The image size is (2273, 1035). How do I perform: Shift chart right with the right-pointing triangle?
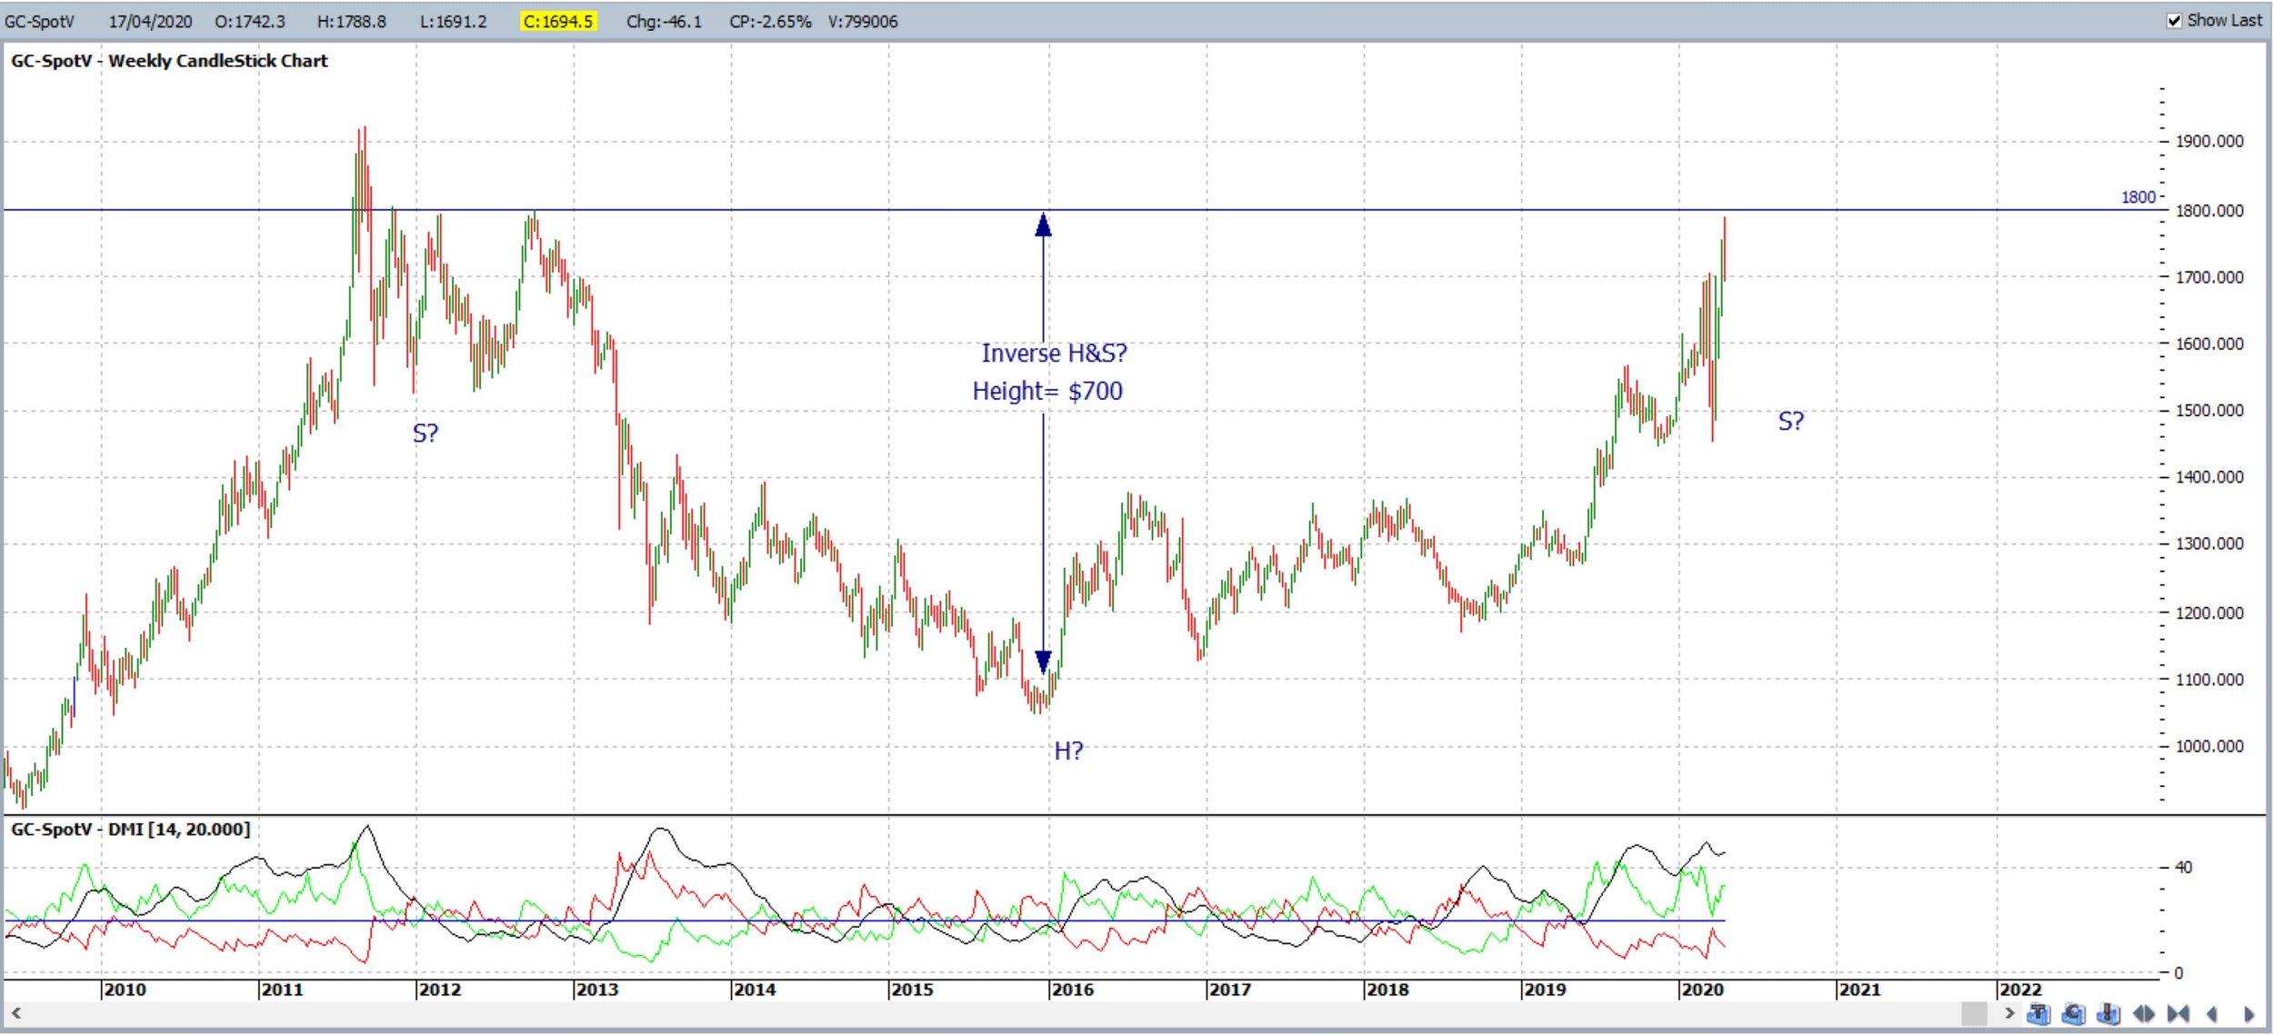tap(2248, 1013)
